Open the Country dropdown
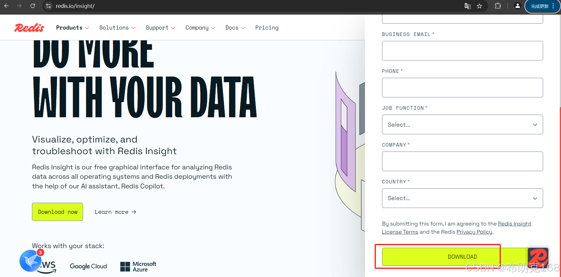This screenshot has width=561, height=277. tap(462, 198)
